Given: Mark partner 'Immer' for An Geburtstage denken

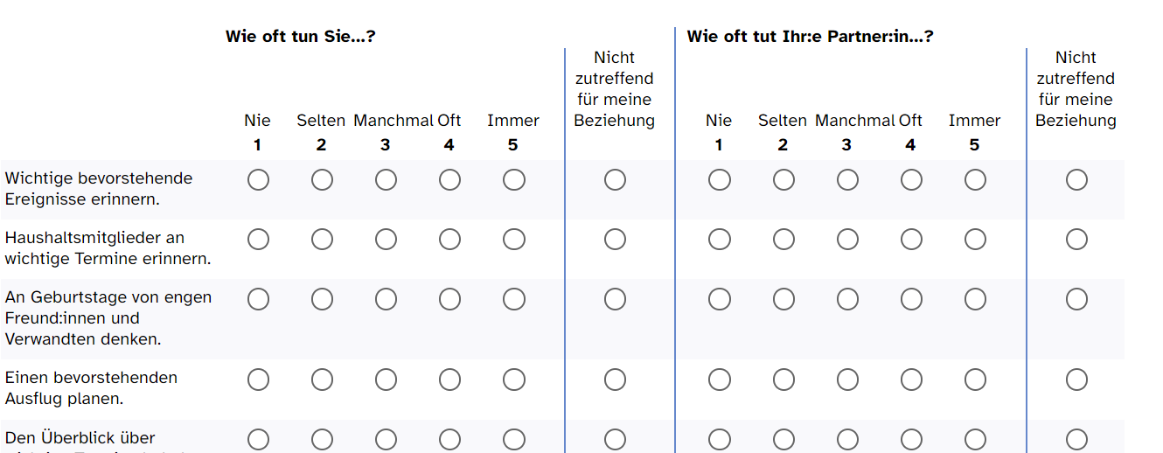Looking at the screenshot, I should [975, 299].
